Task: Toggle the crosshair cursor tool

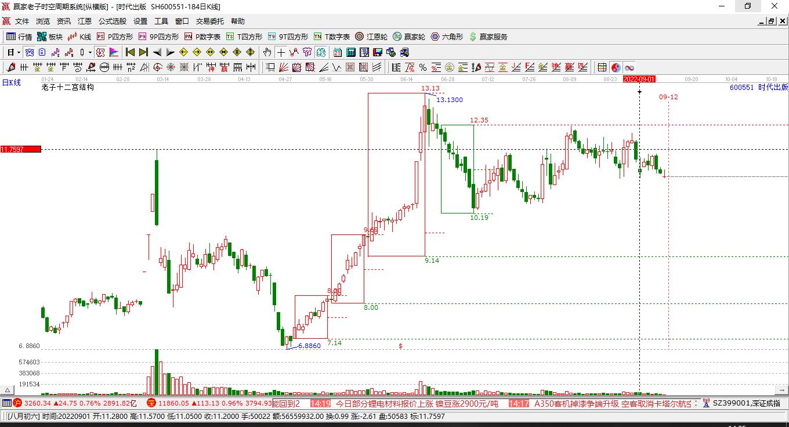Action: pos(281,52)
